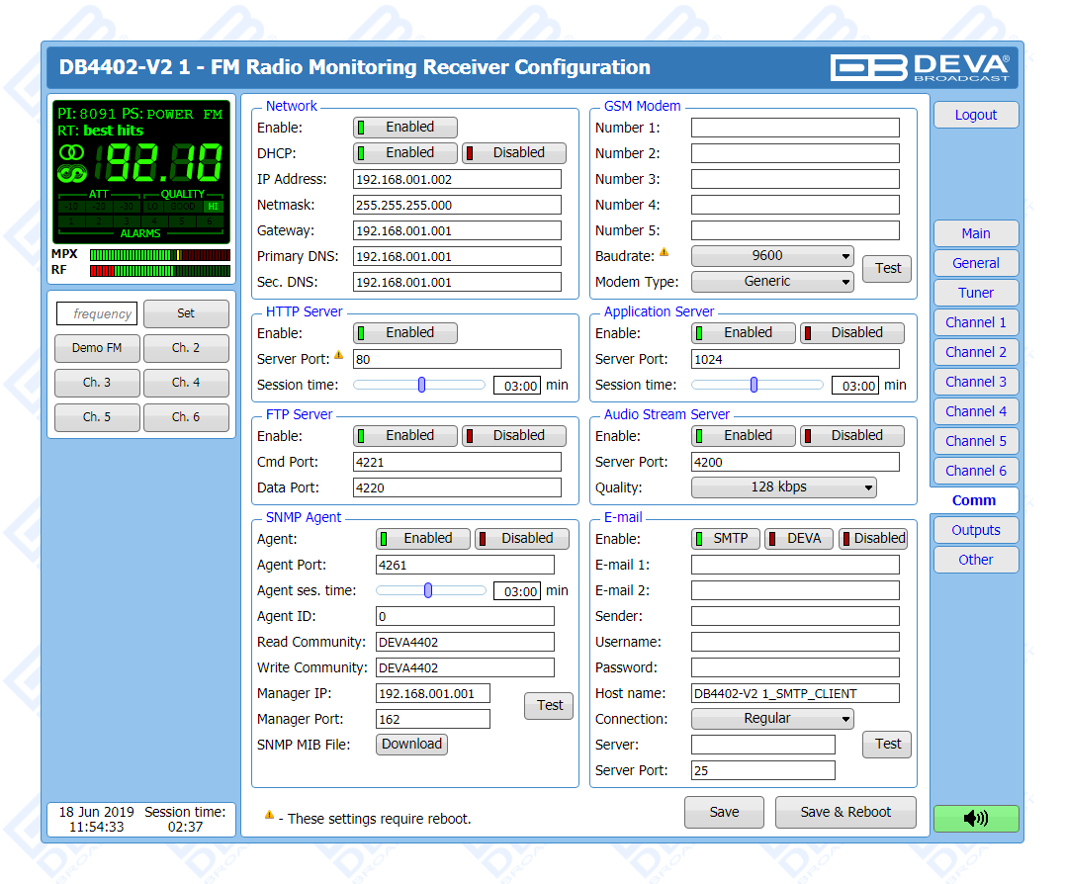This screenshot has width=1065, height=884.
Task: Click the speaker audio listen icon
Action: coord(975,818)
